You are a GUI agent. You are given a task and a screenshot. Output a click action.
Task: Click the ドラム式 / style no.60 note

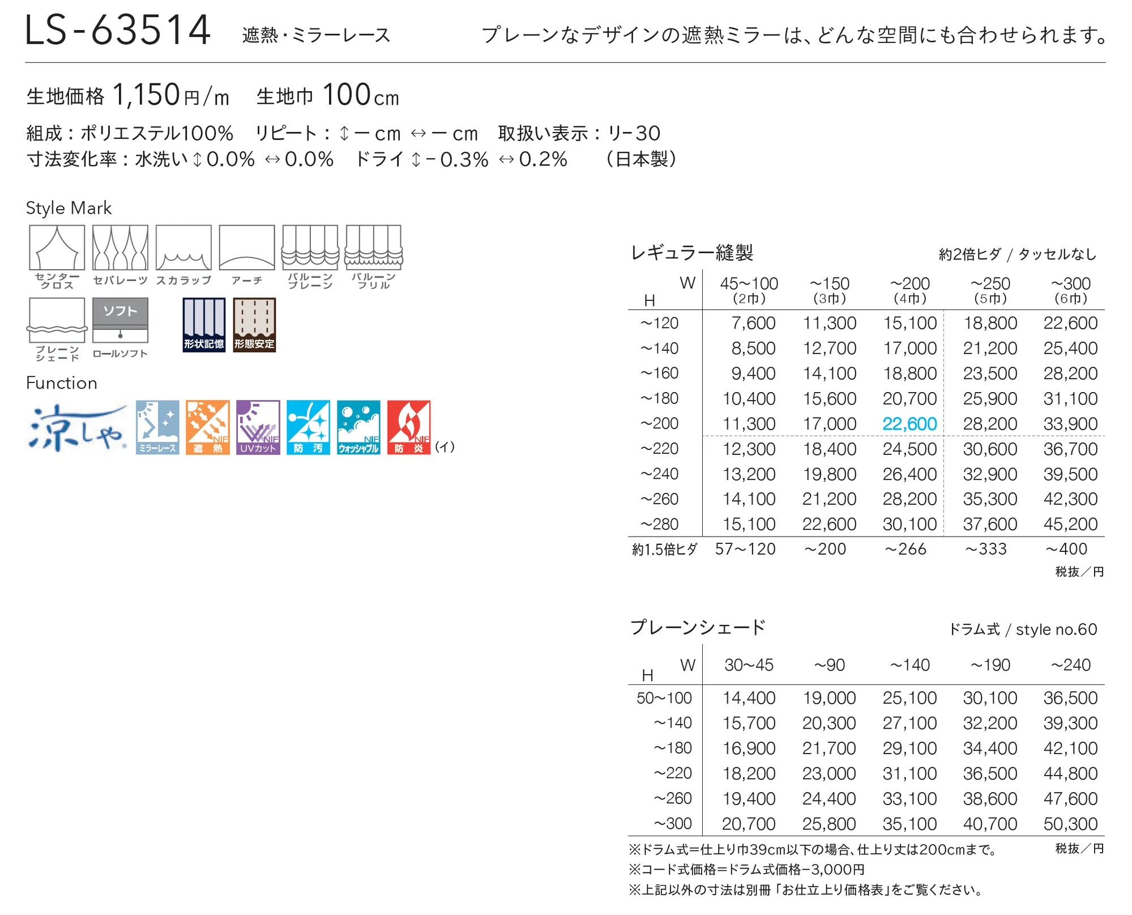(1023, 629)
